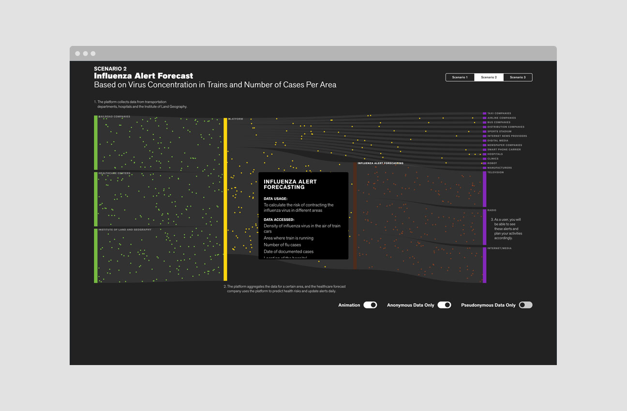Click the Sports Stadium label
Viewport: 627px width, 411px height.
(499, 132)
